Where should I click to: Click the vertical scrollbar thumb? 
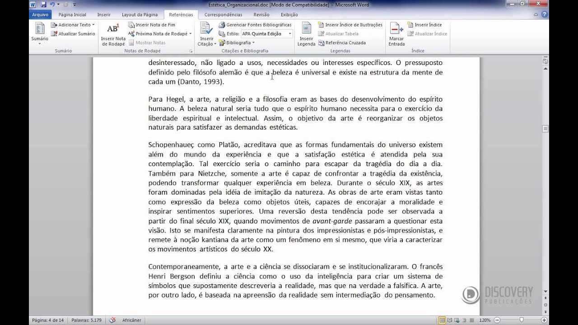(x=545, y=129)
